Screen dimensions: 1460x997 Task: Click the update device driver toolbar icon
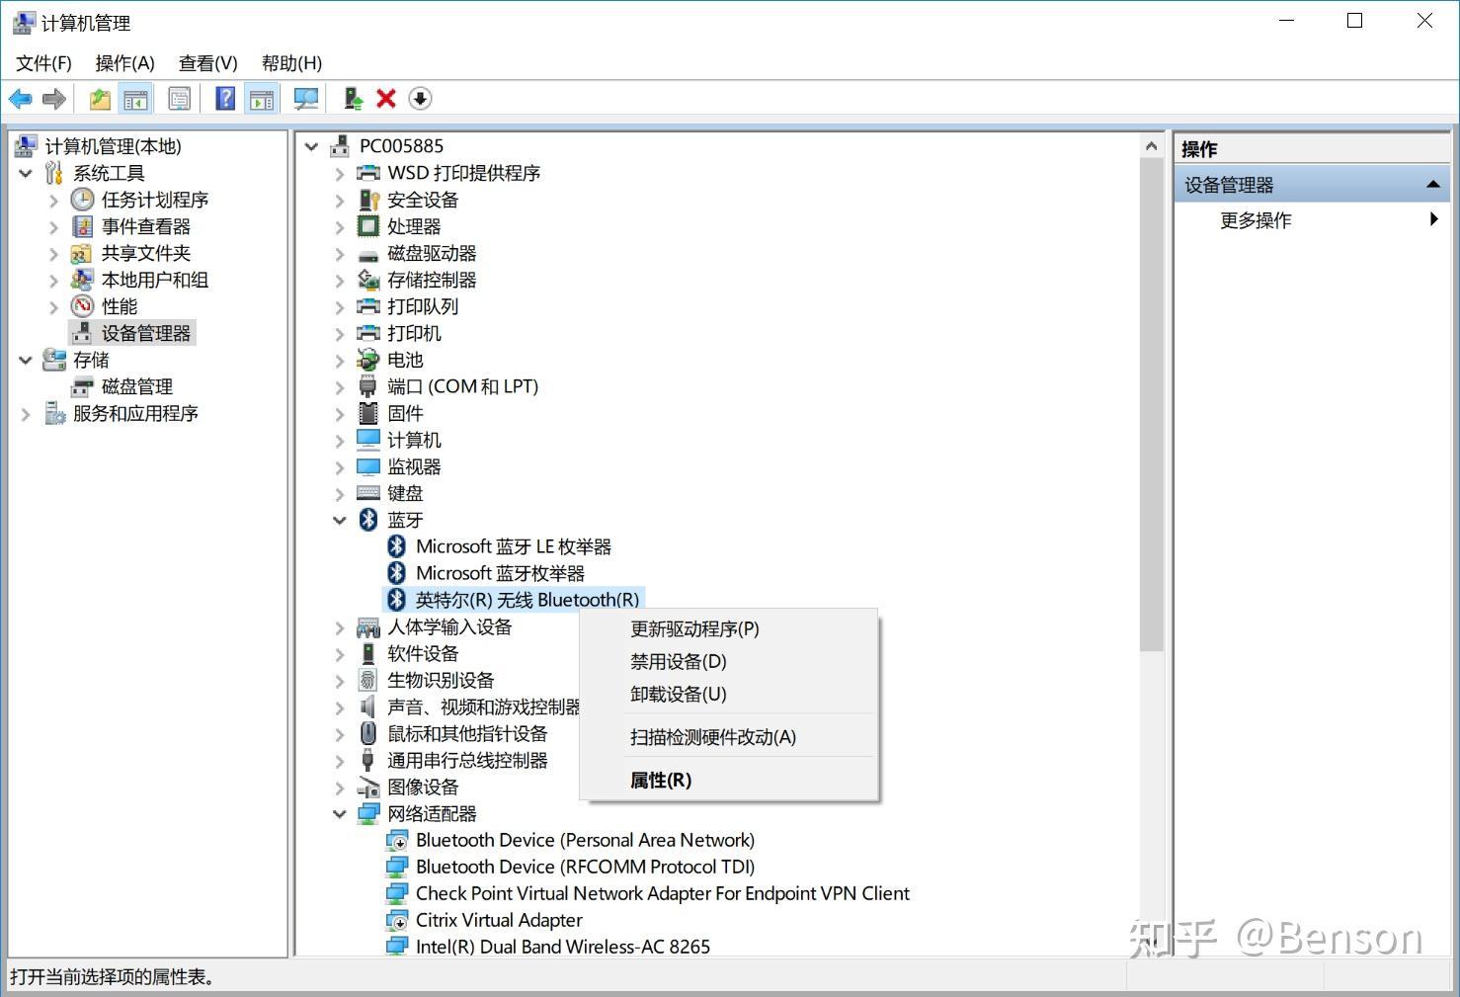coord(353,99)
